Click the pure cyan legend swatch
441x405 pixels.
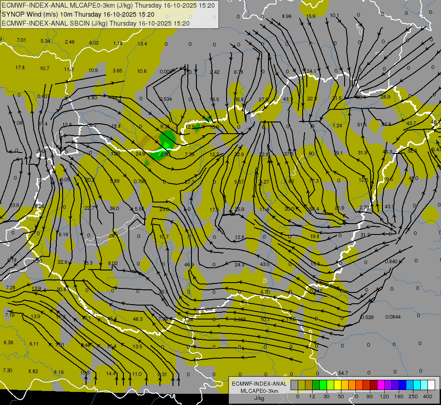coord(417,385)
